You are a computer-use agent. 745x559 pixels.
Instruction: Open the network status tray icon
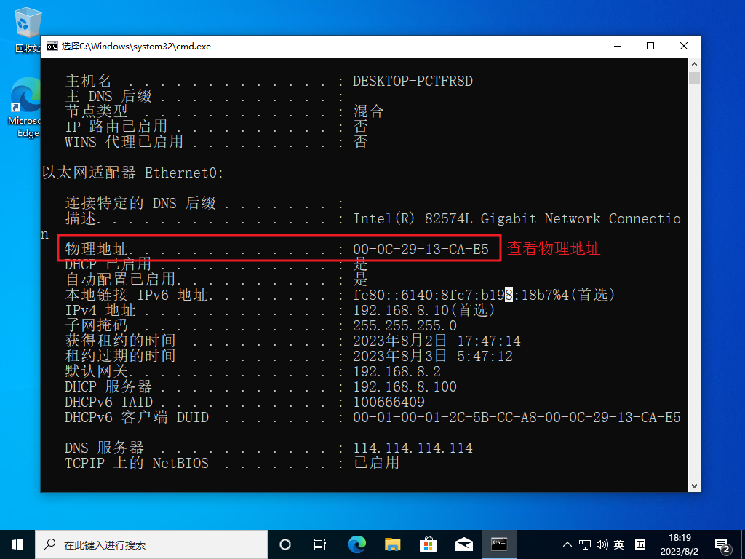585,544
